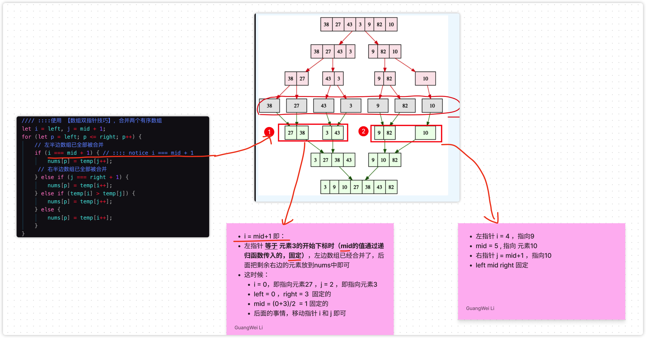Click the bullet 'i = 0，即指向元素27，j = 2'
The width and height of the screenshot is (646, 338).
315,284
